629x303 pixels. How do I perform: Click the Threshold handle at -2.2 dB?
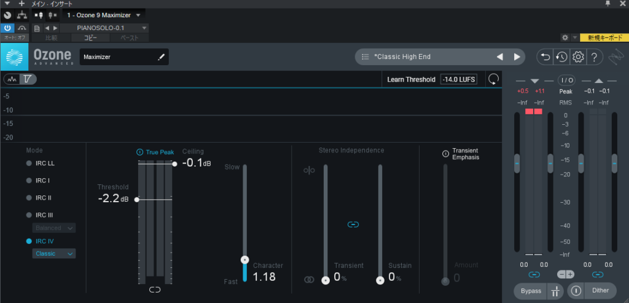(x=137, y=200)
